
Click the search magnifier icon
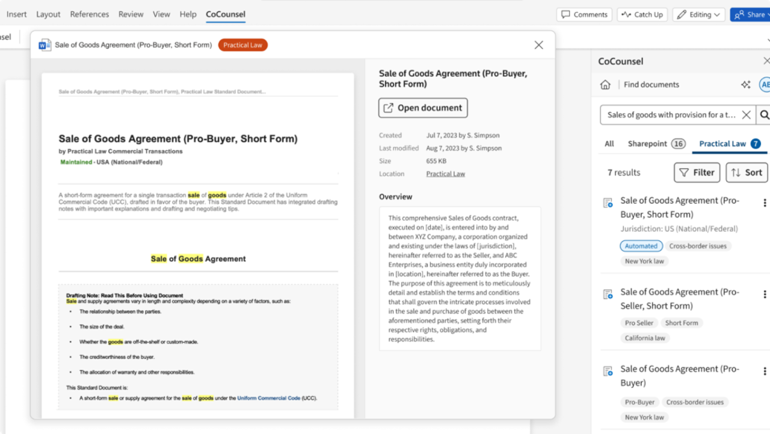point(764,115)
